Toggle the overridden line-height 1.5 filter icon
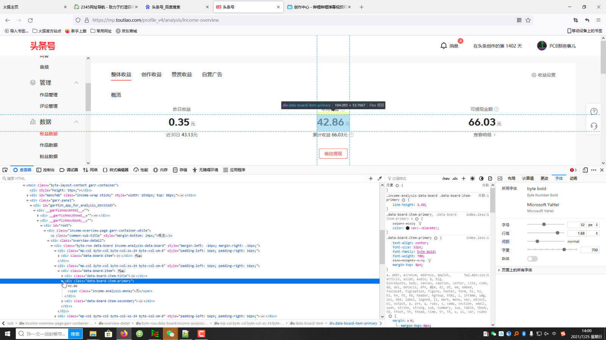 point(430,261)
